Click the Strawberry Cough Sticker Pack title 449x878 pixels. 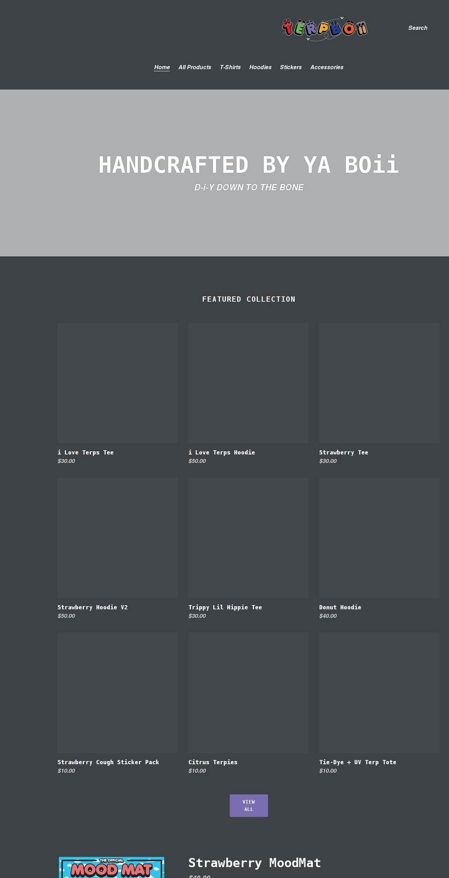pos(108,762)
